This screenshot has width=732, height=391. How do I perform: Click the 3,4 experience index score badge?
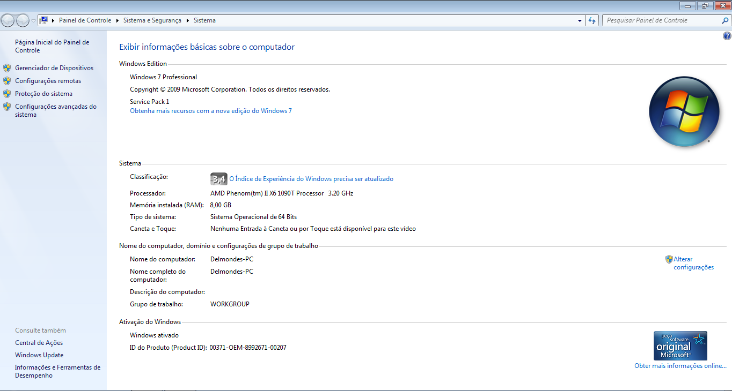pyautogui.click(x=218, y=179)
